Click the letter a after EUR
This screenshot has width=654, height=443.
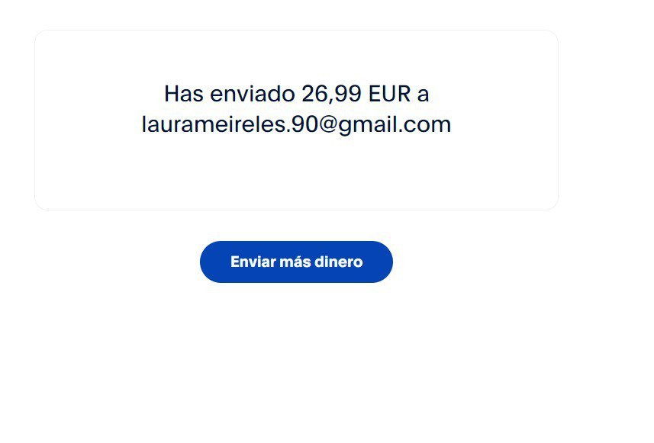pyautogui.click(x=424, y=95)
